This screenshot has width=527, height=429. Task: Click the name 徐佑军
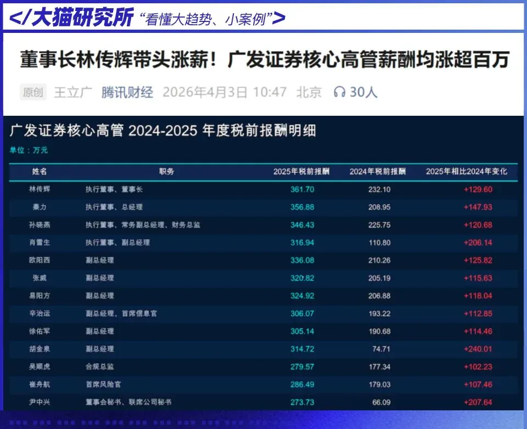tap(40, 331)
